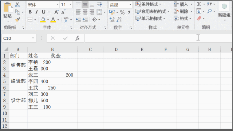The width and height of the screenshot is (233, 131).
Task: Decrease font size with small A icon
Action: 63,12
